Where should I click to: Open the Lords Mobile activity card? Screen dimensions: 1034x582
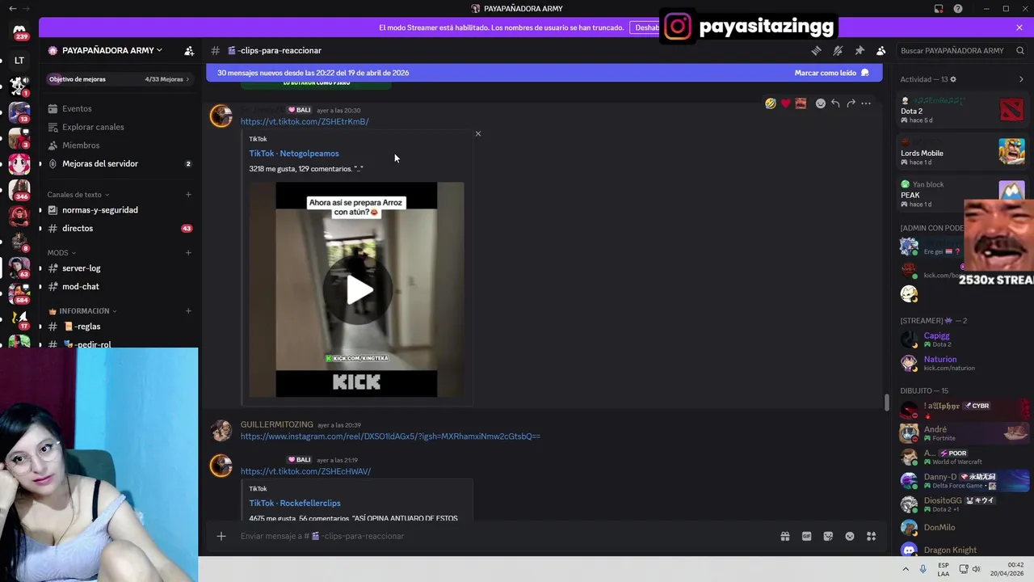[x=962, y=152]
